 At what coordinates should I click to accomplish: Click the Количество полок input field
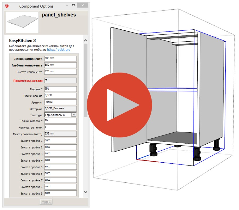tap(60, 127)
